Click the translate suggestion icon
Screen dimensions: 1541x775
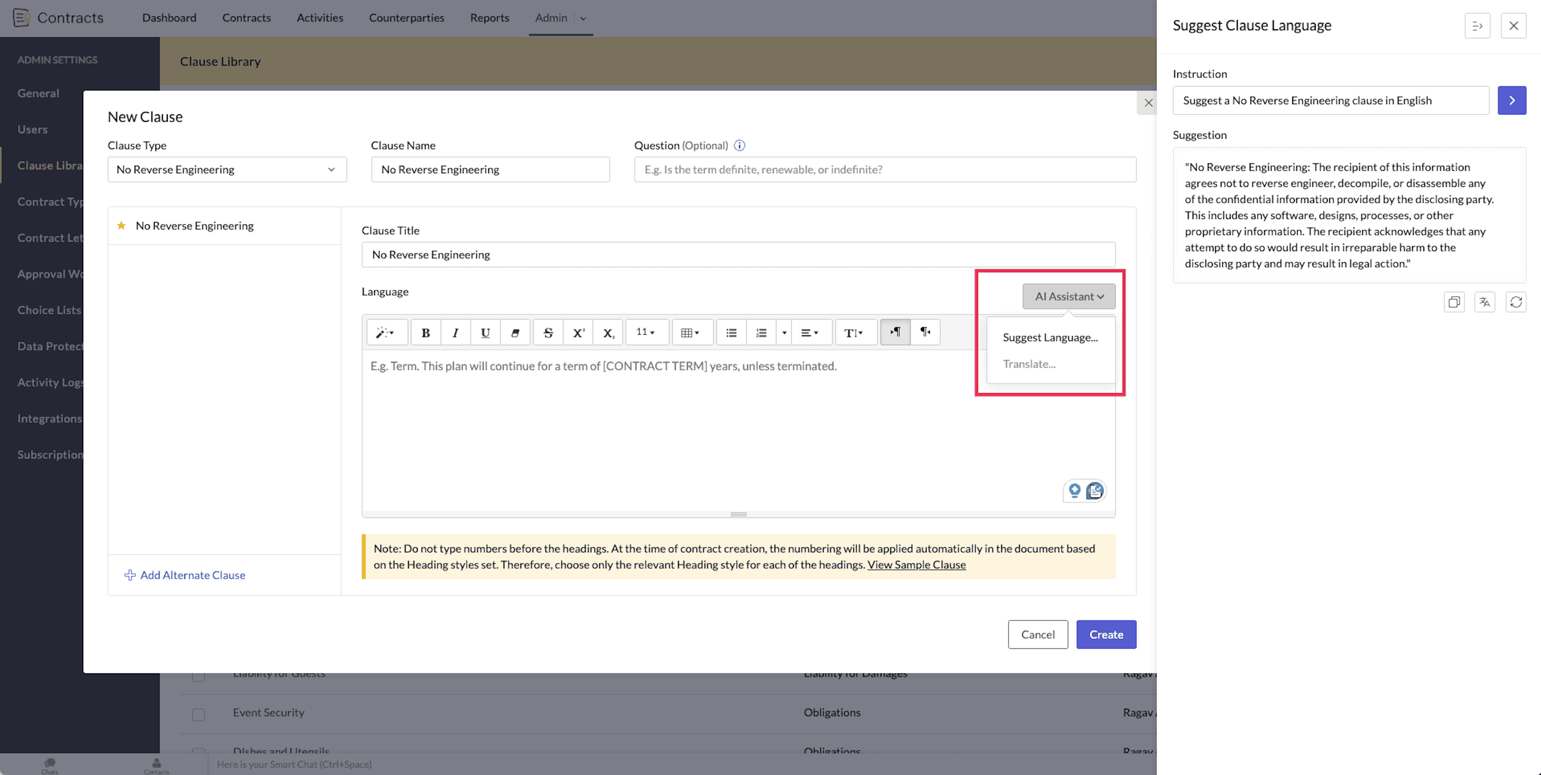[1485, 302]
